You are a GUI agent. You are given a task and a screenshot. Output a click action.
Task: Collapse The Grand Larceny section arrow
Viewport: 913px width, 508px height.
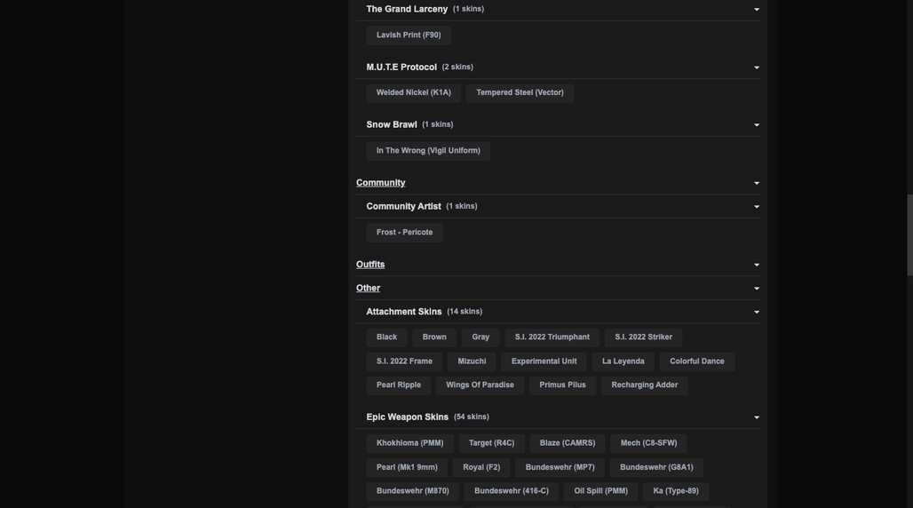tap(757, 9)
